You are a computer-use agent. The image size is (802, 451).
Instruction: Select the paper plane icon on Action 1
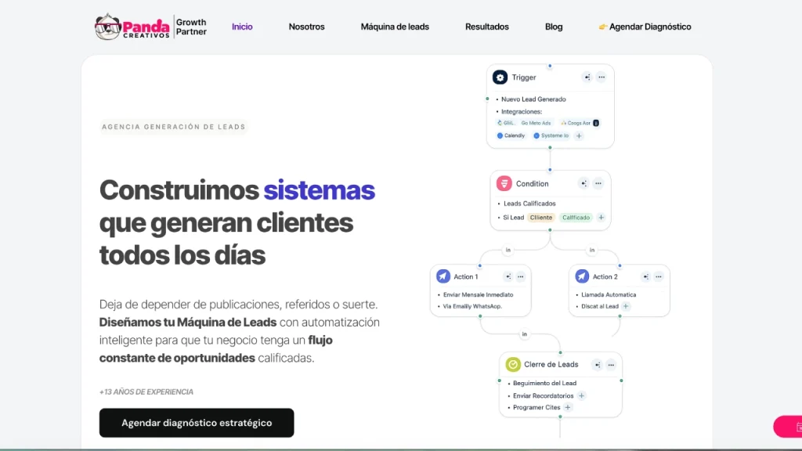[x=444, y=276]
